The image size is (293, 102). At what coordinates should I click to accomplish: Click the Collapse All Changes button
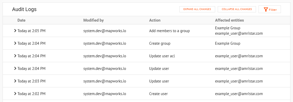[237, 9]
